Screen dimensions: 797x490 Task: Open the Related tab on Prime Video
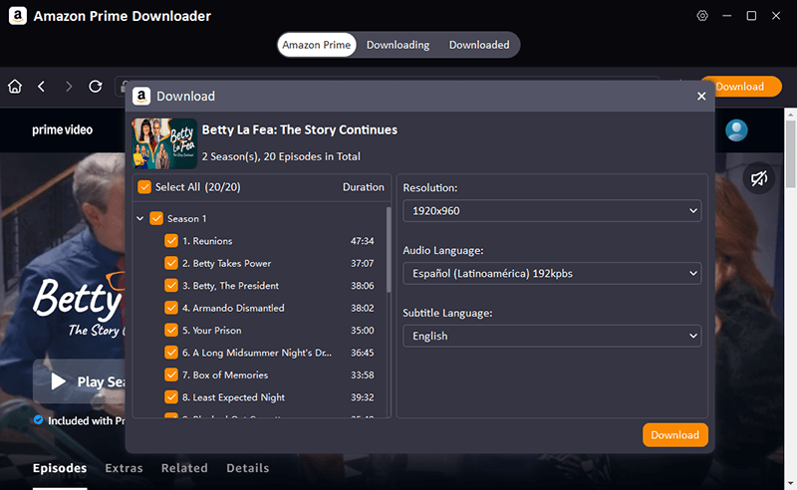[184, 468]
